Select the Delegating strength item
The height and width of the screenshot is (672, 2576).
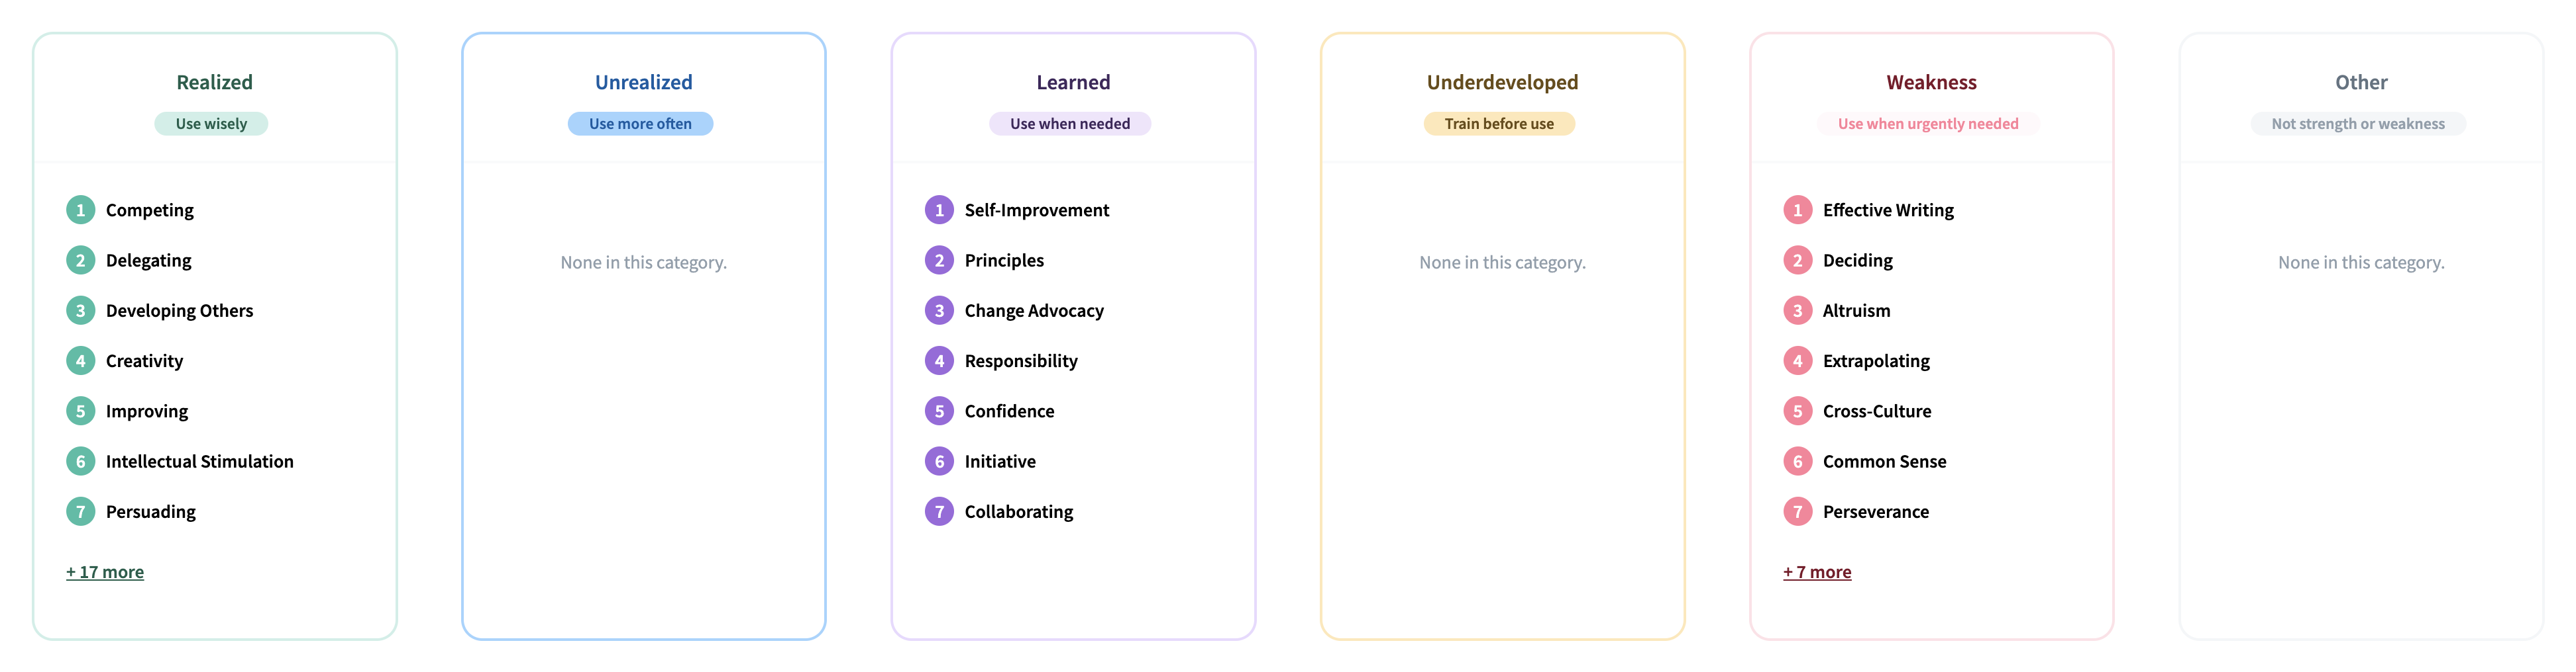149,261
